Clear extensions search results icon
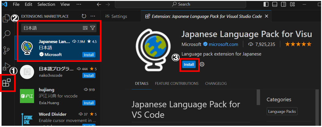This screenshot has height=127, width=322. (x=85, y=28)
